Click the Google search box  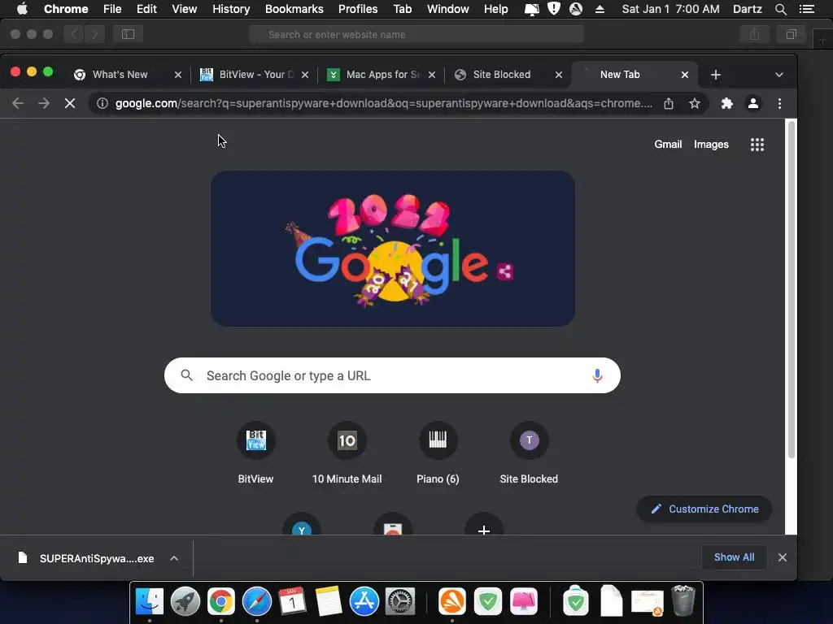pos(392,375)
